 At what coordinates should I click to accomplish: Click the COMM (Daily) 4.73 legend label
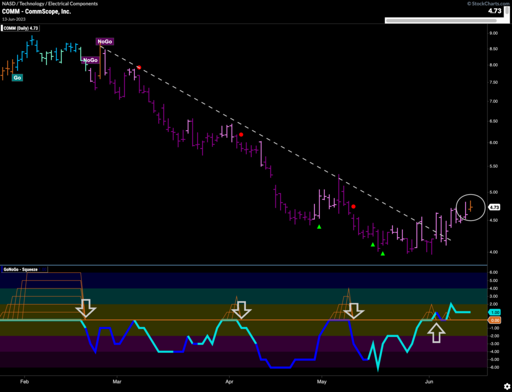click(x=20, y=28)
